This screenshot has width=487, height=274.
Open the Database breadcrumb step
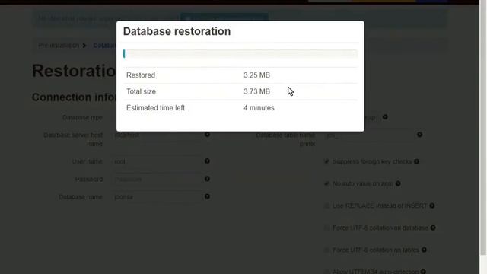click(105, 46)
